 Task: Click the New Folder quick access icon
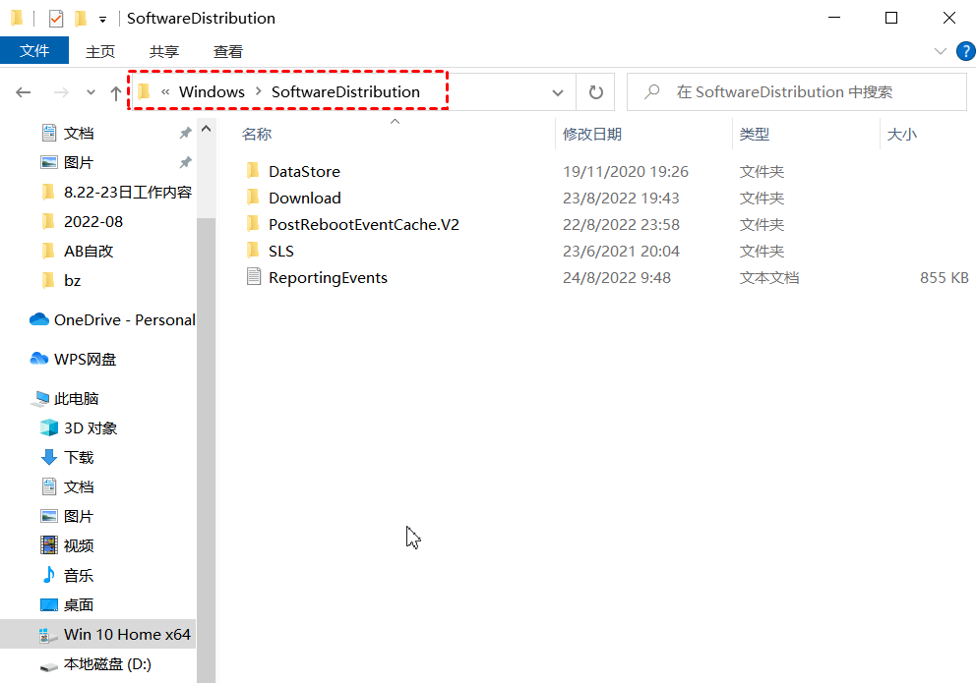point(81,19)
